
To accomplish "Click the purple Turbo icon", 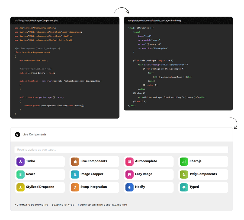I will (x=21, y=162).
